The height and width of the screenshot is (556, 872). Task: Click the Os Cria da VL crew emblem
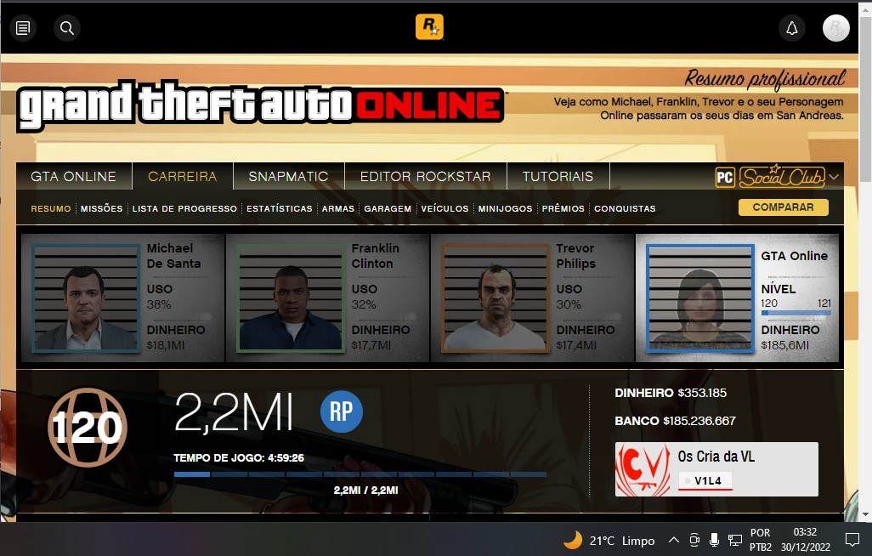click(x=643, y=468)
